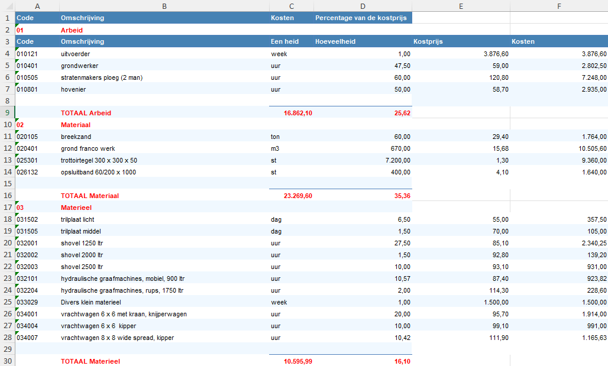Select row 30 header
Screen dimensions: 608x366
click(7, 361)
